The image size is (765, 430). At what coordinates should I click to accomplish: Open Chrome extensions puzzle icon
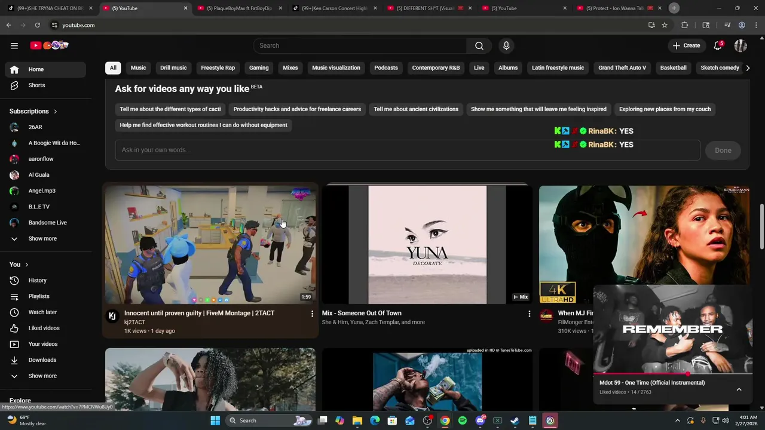(685, 25)
